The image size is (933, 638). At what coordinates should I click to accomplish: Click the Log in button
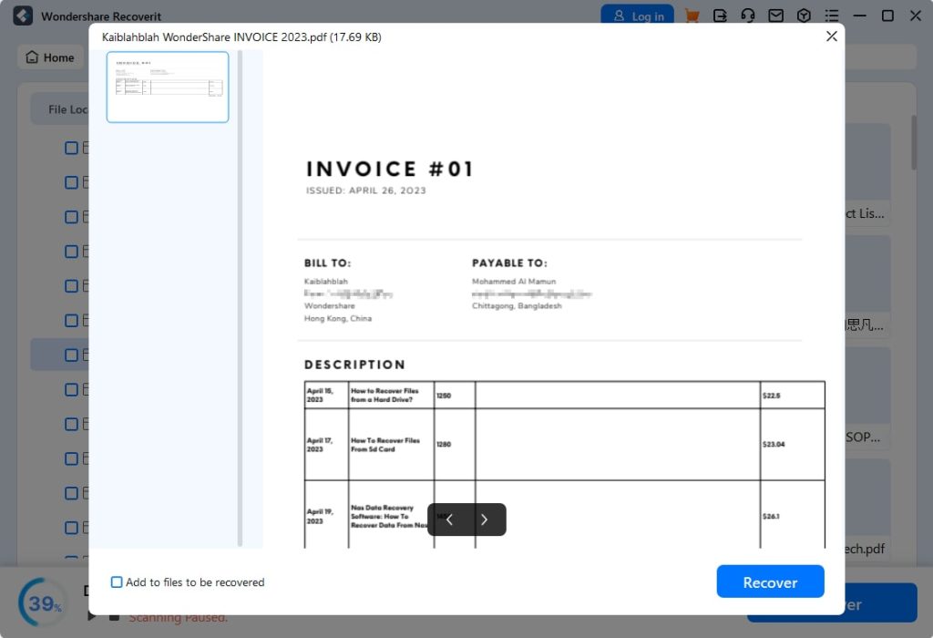[x=637, y=15]
